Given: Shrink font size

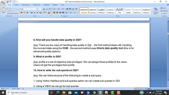Looking at the screenshot, I should point(47,9).
